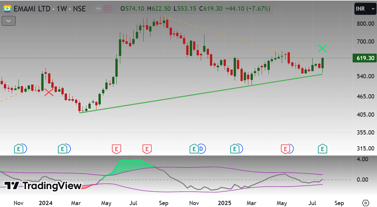Click the grey pill status icon beside NSE

[98, 9]
